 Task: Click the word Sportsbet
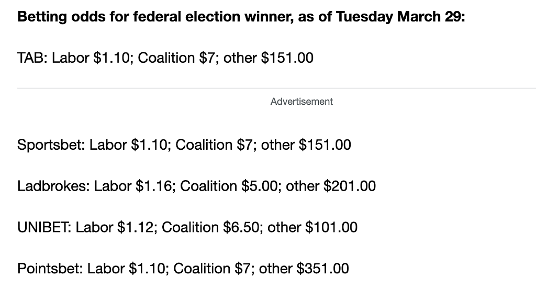coord(51,145)
